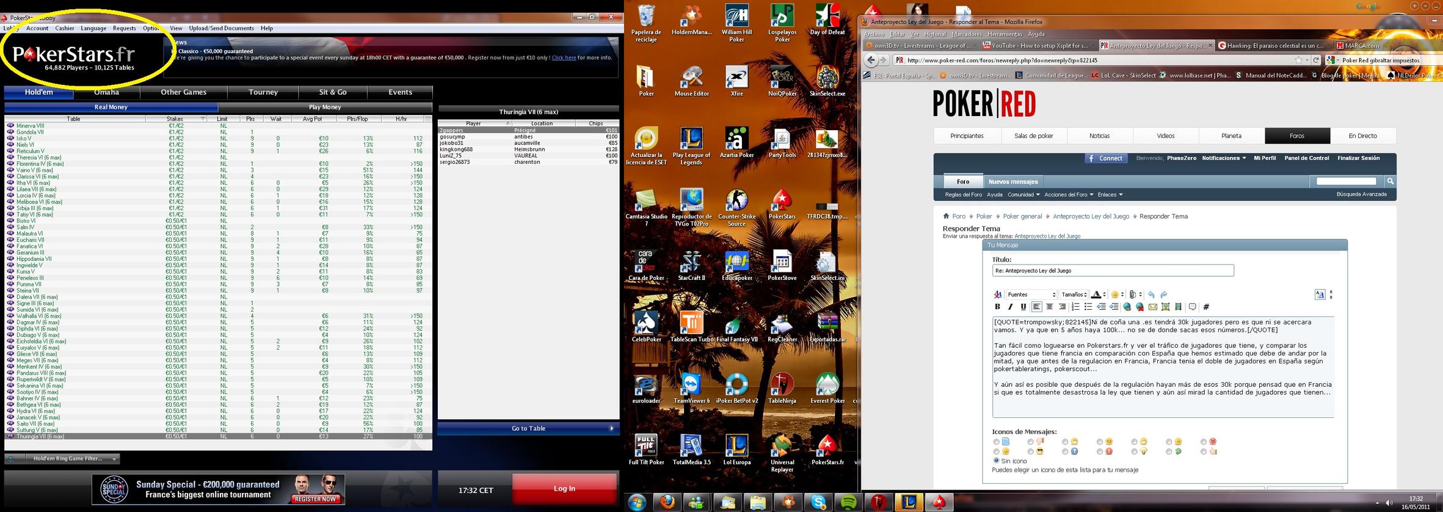The image size is (1443, 512).
Task: Insert a numbered list in editor
Action: tap(1076, 307)
